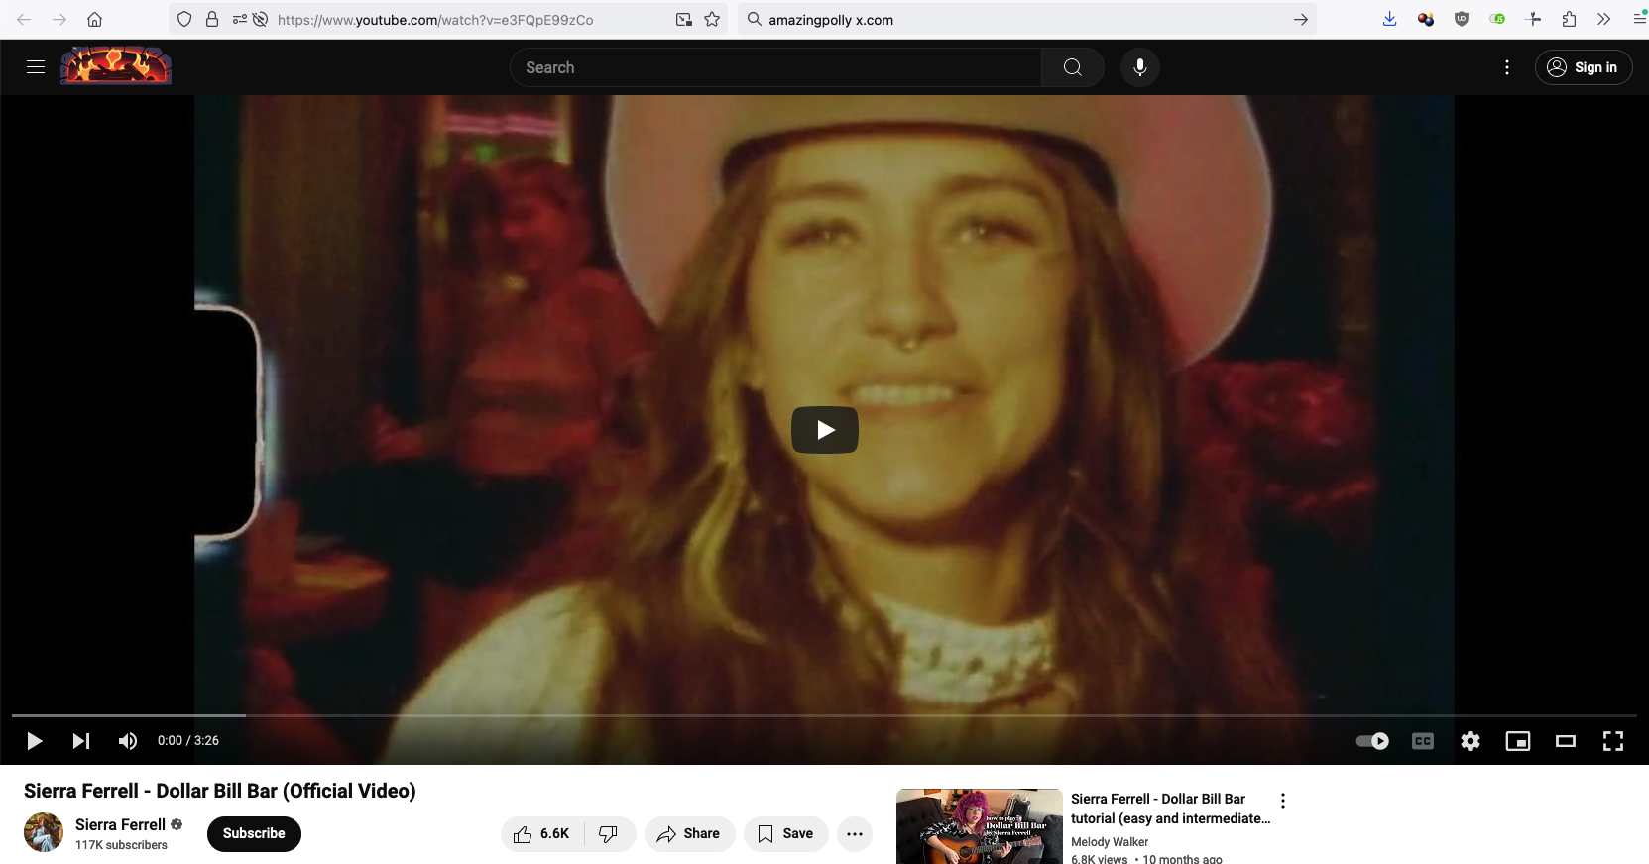Like this video
The width and height of the screenshot is (1649, 864).
[x=542, y=834]
